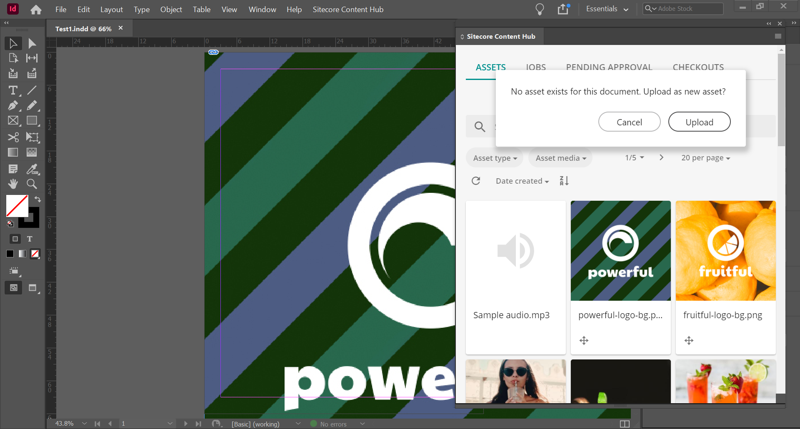The image size is (800, 429).
Task: Toggle ascending/descending sort order
Action: (563, 180)
